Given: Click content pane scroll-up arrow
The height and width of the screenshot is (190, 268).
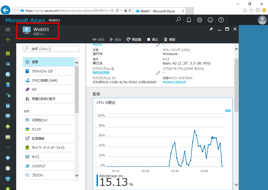Looking at the screenshot, I should 236,49.
